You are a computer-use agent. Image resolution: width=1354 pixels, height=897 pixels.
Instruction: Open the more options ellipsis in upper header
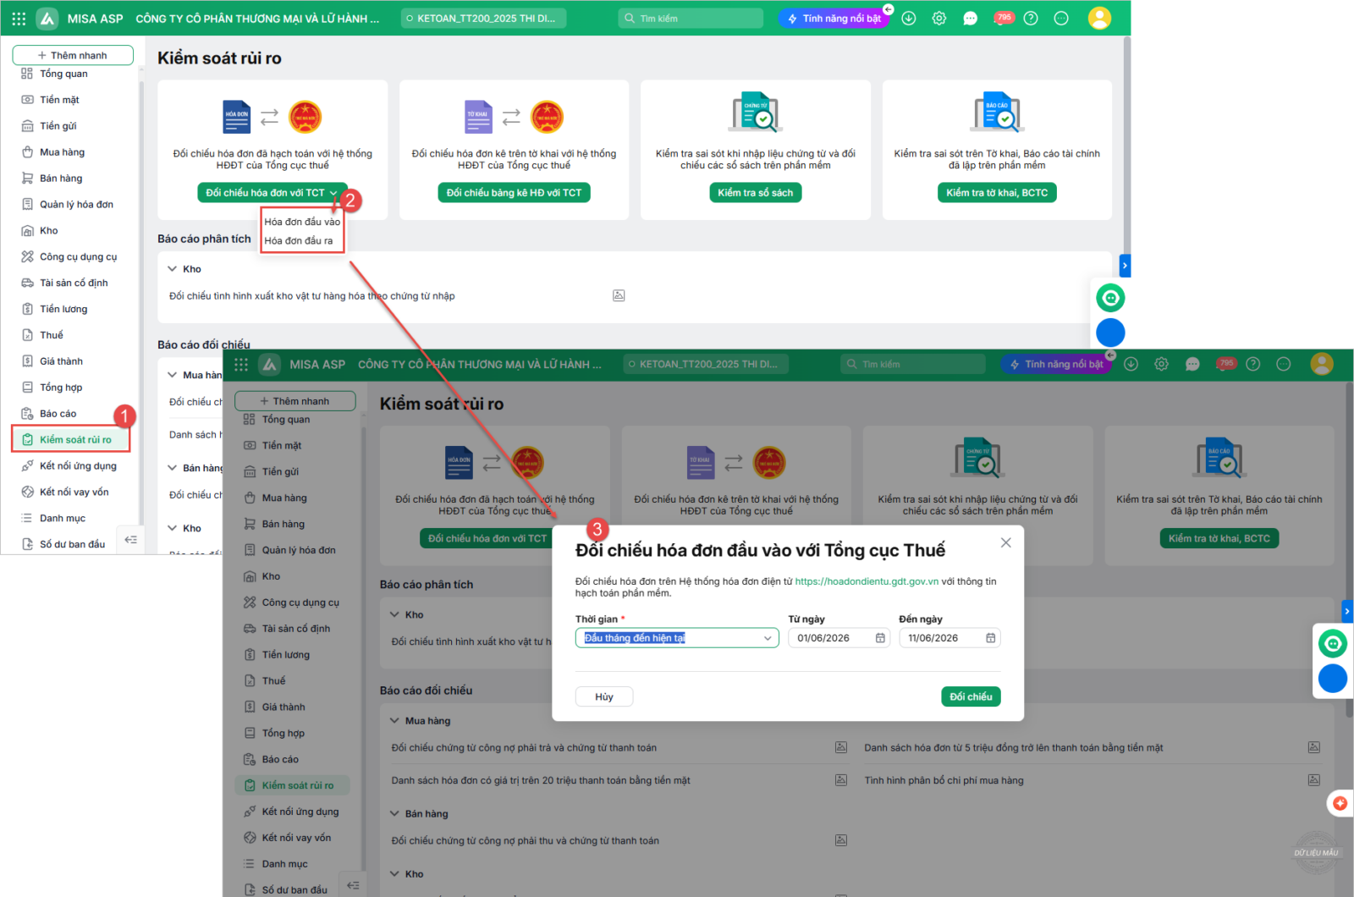1061,18
